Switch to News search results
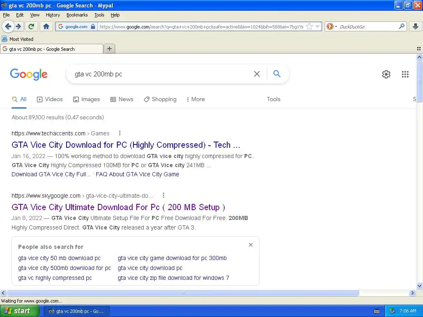The height and width of the screenshot is (317, 423). coord(122,99)
